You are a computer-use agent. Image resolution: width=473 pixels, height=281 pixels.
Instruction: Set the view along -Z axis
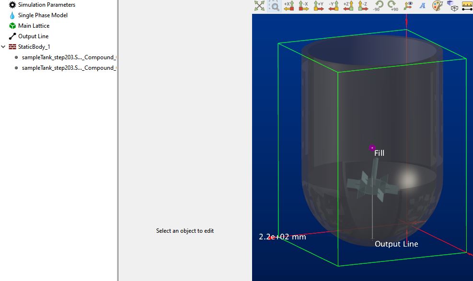point(363,5)
